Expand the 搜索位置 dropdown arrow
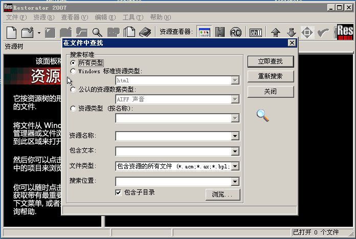Viewport: 356px width, 239px height. pos(235,182)
